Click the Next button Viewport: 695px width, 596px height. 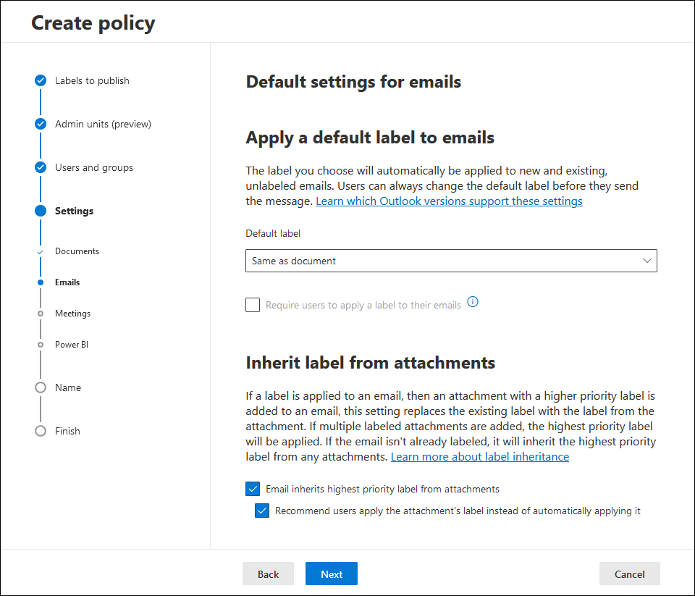point(332,574)
